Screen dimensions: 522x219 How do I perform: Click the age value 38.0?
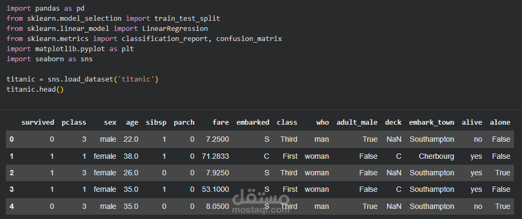131,156
